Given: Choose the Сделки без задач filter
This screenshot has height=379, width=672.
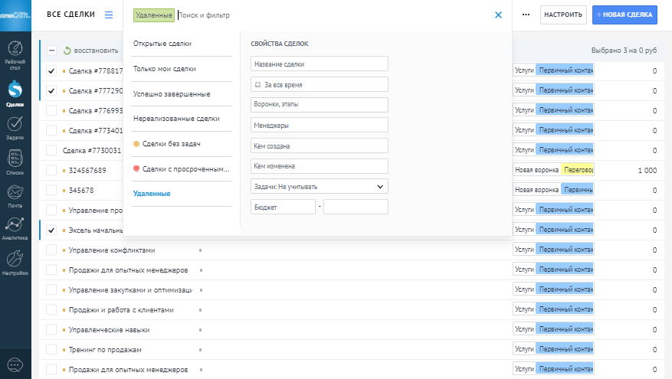Looking at the screenshot, I should [172, 143].
